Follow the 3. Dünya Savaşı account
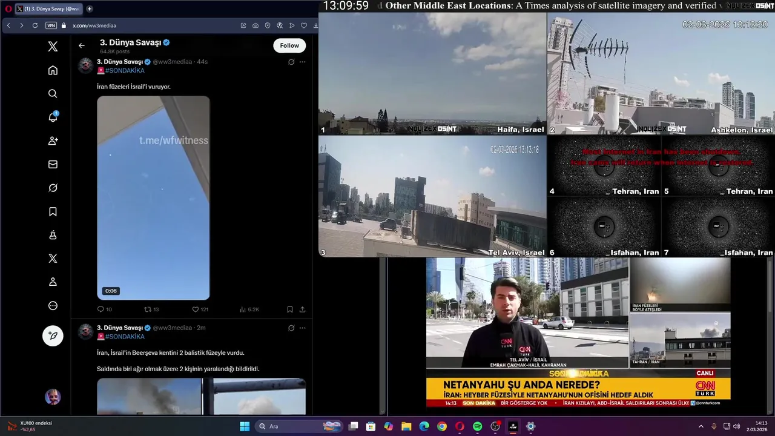Screen dimensions: 775x436 [x=289, y=45]
